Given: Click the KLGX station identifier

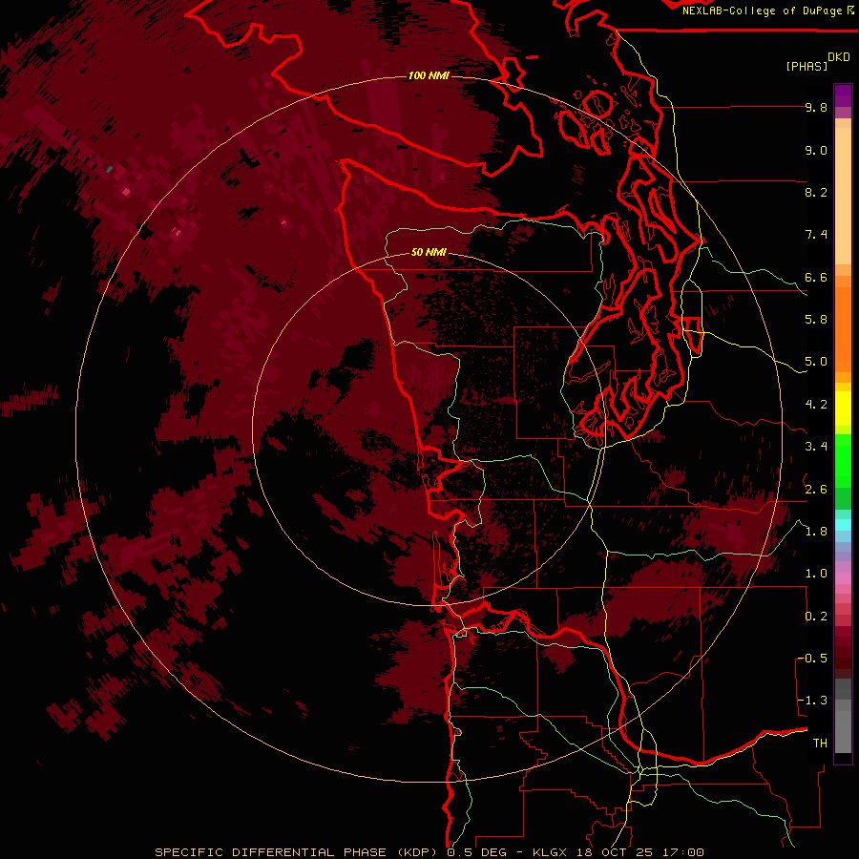Looking at the screenshot, I should [551, 852].
